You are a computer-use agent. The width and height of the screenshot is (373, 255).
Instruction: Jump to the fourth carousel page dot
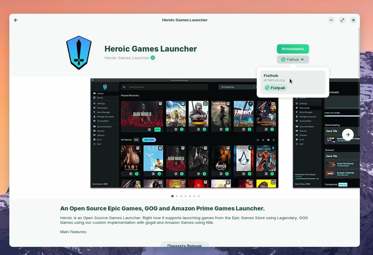(185, 196)
